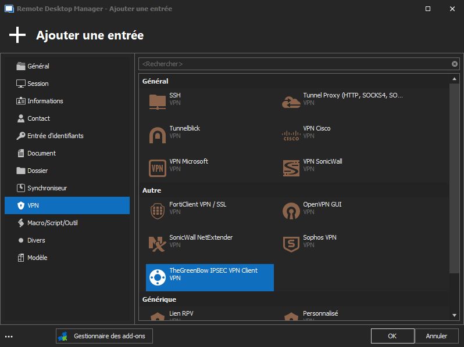
Task: Switch to Entrée d'identifiants category
Action: click(x=55, y=136)
